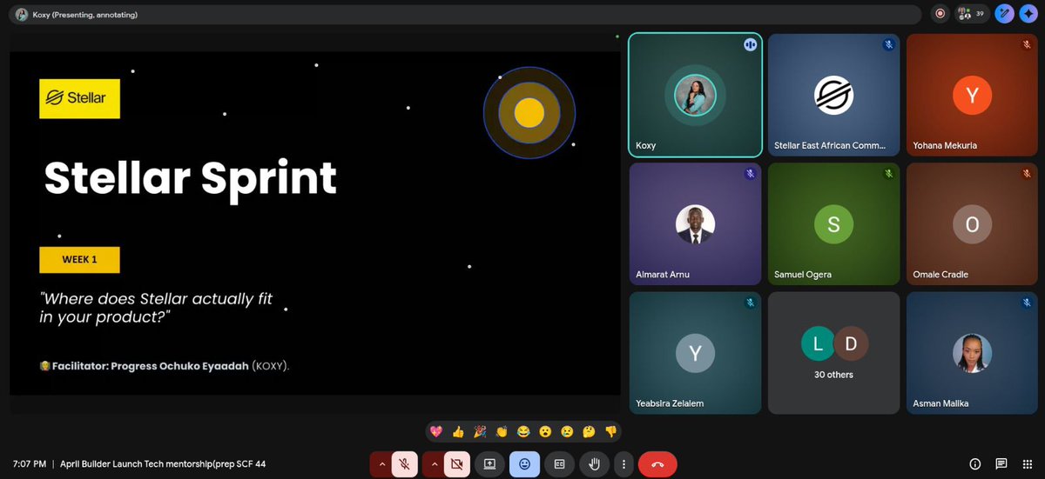This screenshot has width=1045, height=479.
Task: Leave the call with red hang-up button
Action: coord(657,464)
